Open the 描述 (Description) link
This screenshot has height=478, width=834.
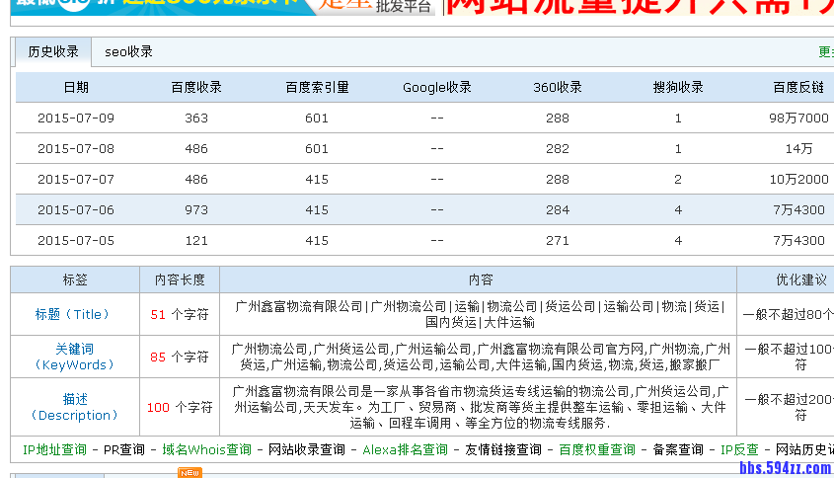point(74,407)
